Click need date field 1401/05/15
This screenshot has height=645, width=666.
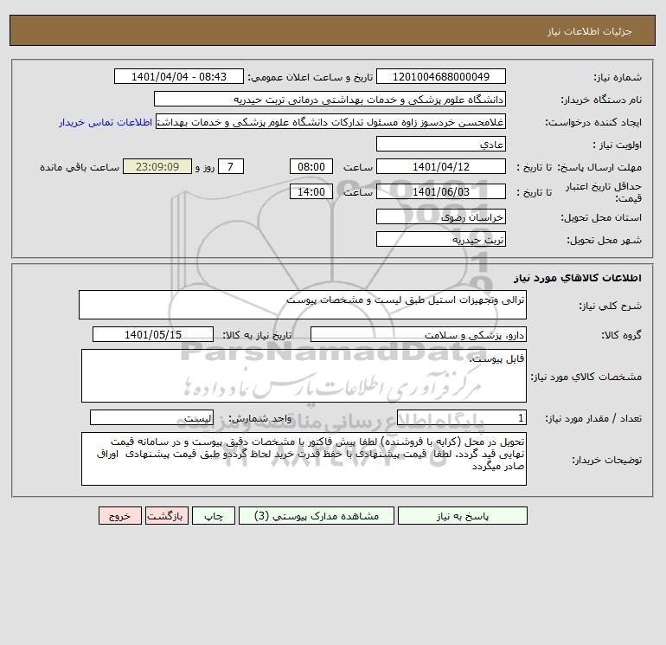click(x=153, y=334)
